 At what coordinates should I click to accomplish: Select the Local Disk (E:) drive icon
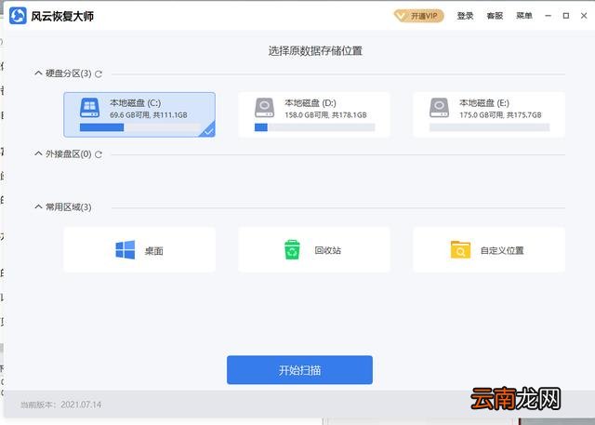(439, 108)
